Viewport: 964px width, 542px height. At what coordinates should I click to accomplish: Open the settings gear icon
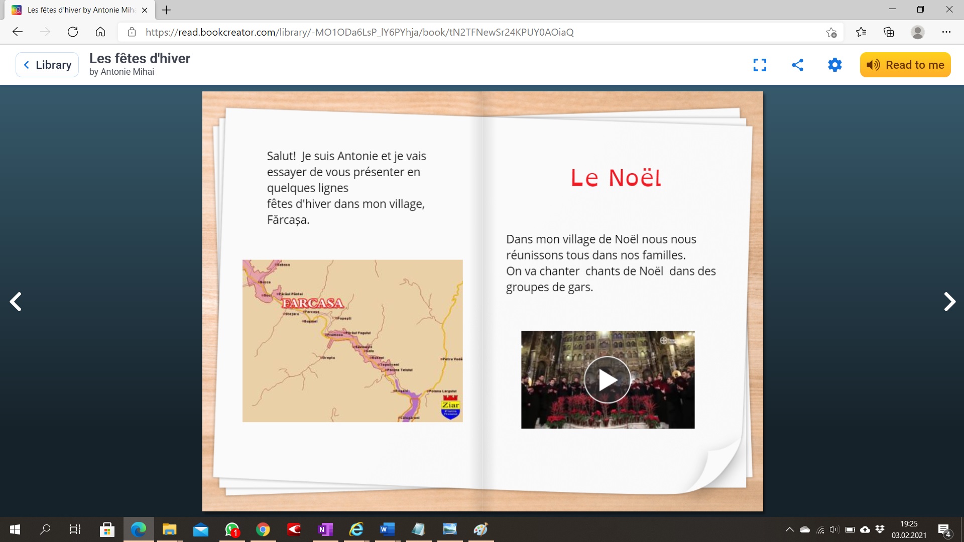coord(834,65)
